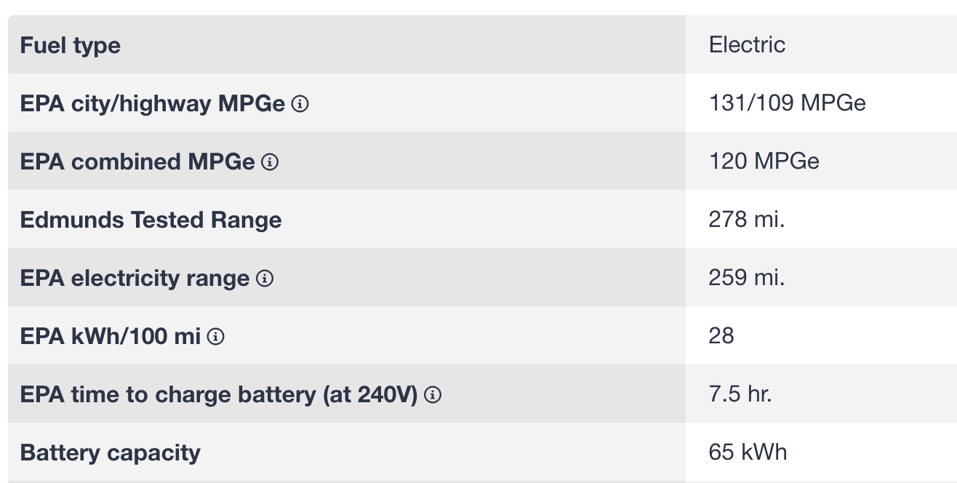Click the EPA electricity range label

(135, 279)
